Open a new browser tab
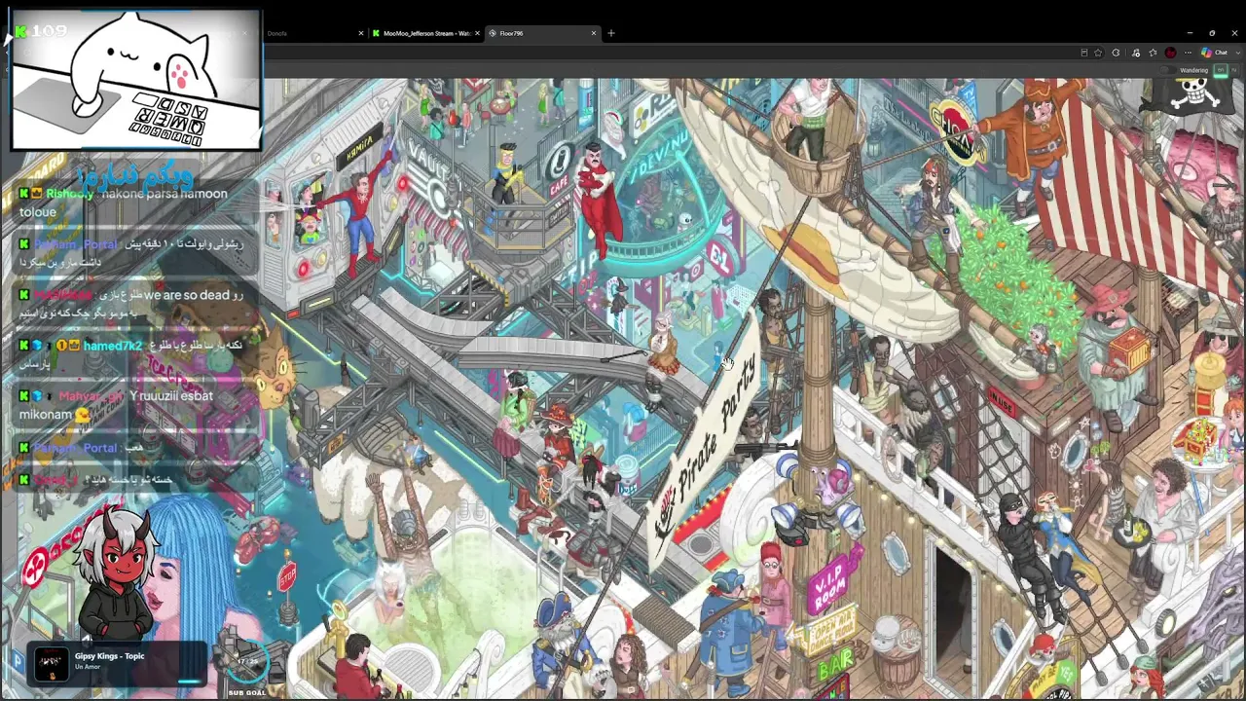Viewport: 1246px width, 701px height. 611,33
